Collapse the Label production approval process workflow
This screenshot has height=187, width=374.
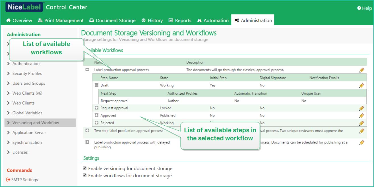[87, 70]
